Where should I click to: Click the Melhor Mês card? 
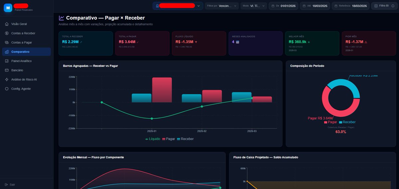pos(312,43)
